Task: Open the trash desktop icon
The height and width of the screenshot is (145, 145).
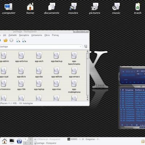Action: [x=138, y=8]
